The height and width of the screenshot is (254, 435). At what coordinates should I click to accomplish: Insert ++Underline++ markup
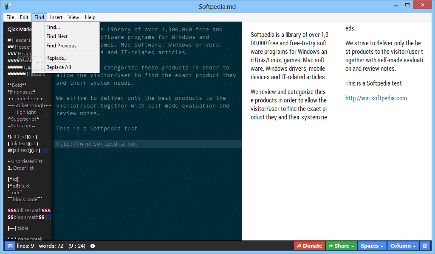pos(25,99)
